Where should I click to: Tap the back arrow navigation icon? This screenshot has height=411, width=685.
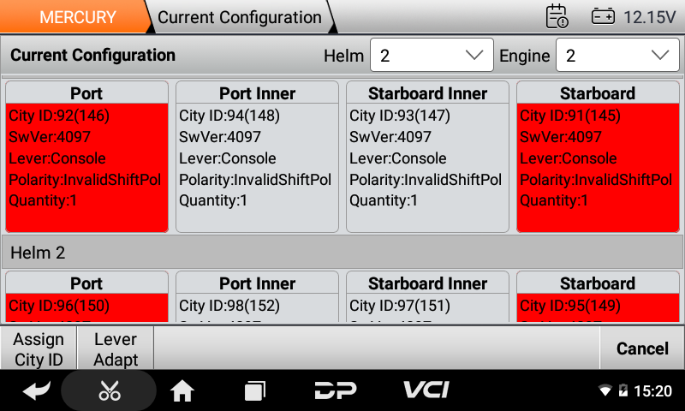[36, 391]
